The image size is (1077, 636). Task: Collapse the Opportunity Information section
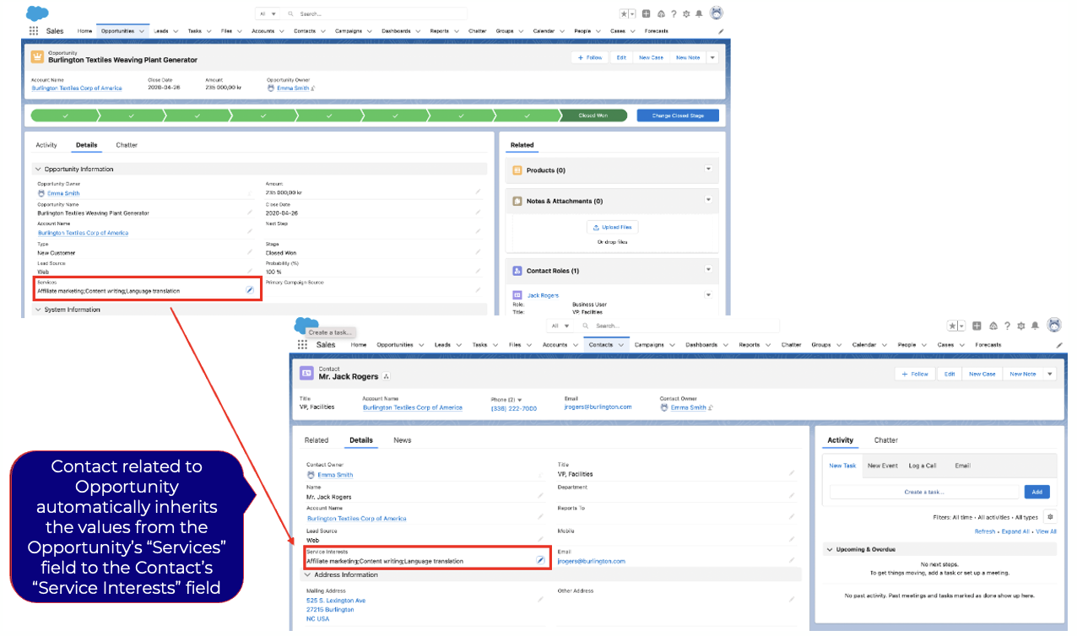pos(38,169)
